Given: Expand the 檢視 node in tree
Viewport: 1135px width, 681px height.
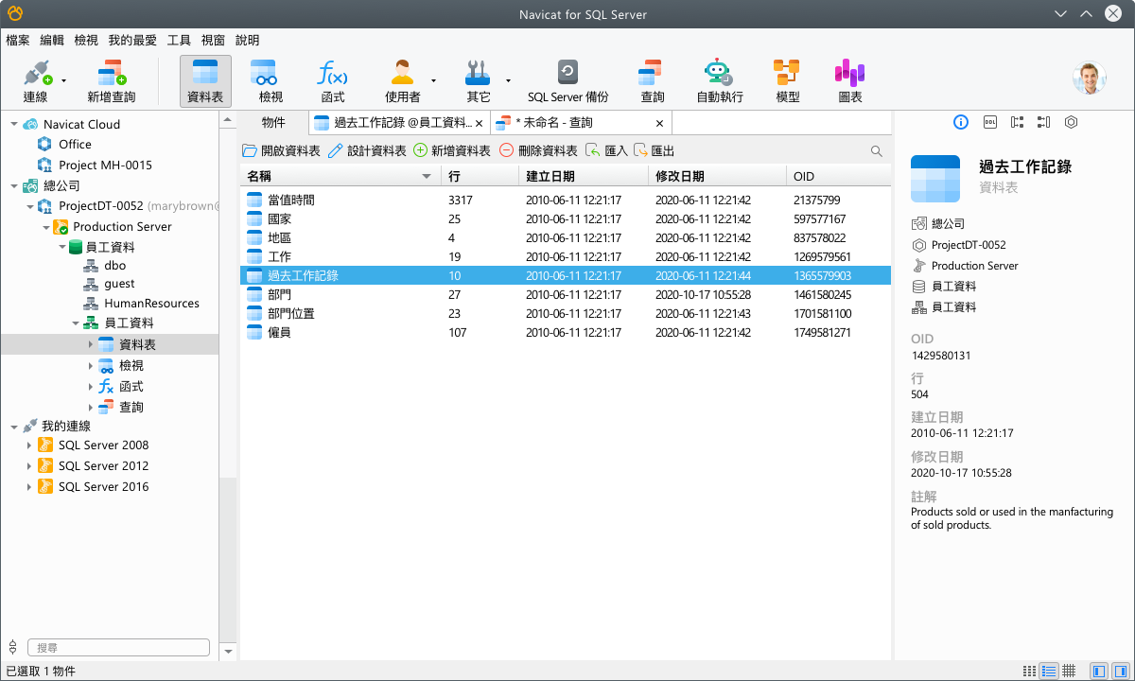Looking at the screenshot, I should click(91, 366).
